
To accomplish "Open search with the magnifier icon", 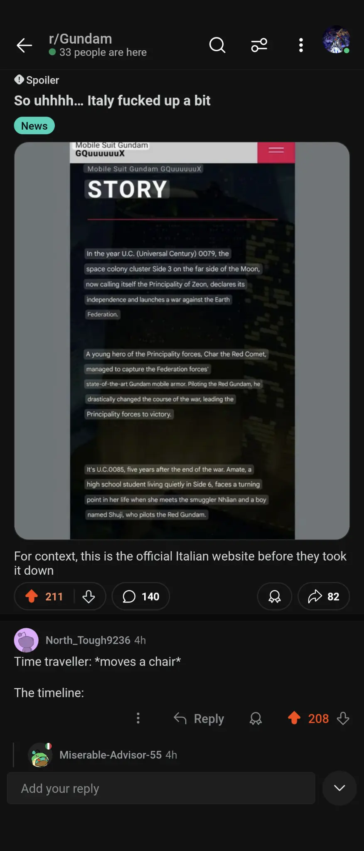I will [217, 45].
